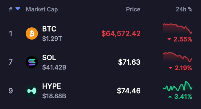The image size is (201, 109).
Task: Click the SOL red sparkline chart
Action: [178, 57]
